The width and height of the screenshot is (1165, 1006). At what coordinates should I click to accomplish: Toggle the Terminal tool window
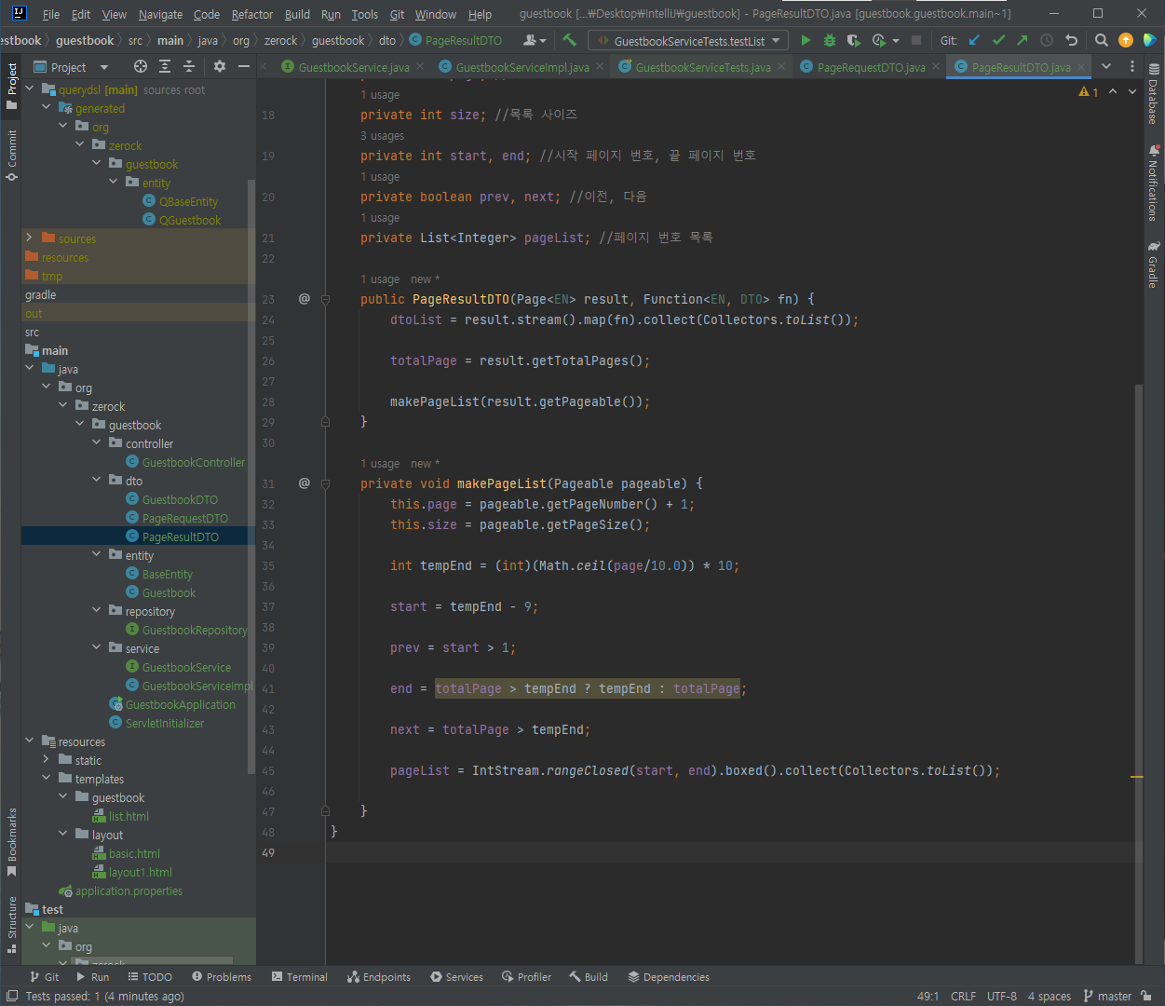[x=299, y=977]
